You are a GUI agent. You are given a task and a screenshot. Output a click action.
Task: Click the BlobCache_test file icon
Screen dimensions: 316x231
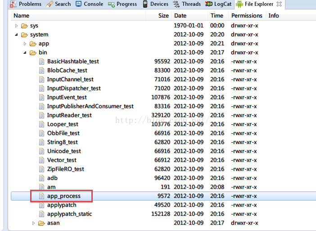tap(41, 70)
